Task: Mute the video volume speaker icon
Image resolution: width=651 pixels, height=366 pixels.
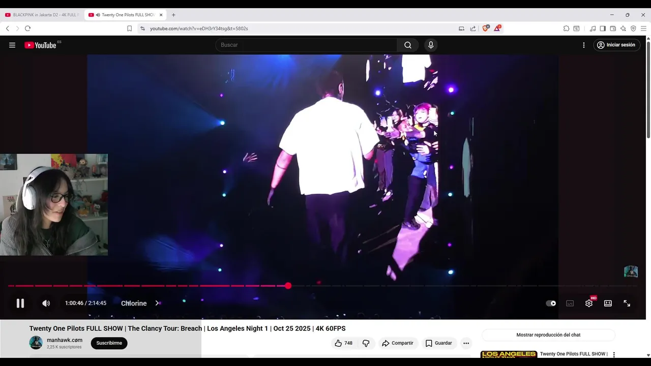Action: (46, 303)
